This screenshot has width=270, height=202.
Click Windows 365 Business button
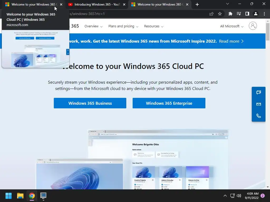click(x=90, y=103)
